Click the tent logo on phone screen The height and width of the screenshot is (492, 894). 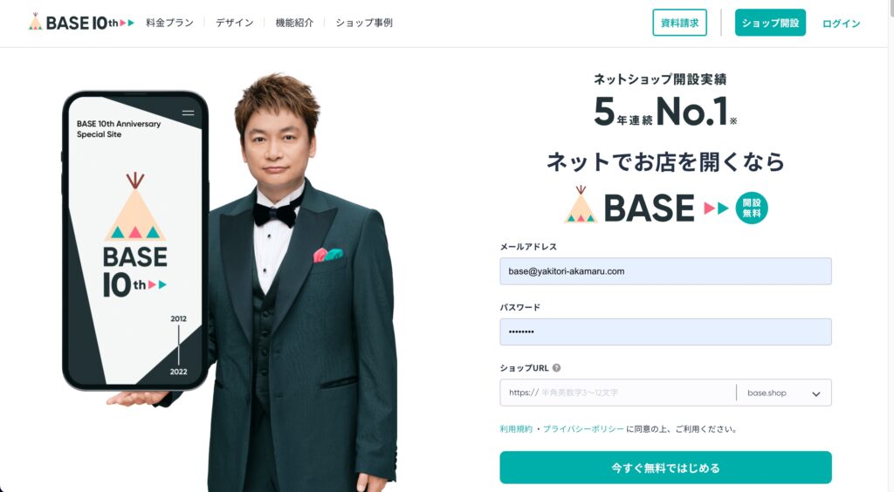135,206
